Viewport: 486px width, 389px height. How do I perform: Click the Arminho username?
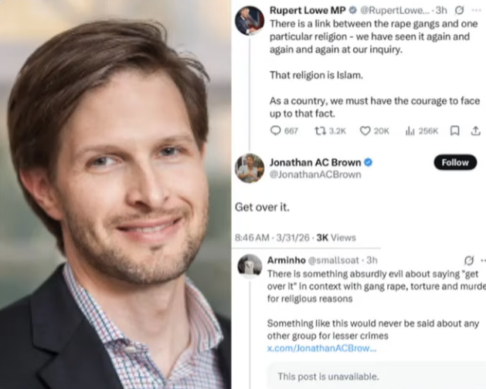coord(287,260)
